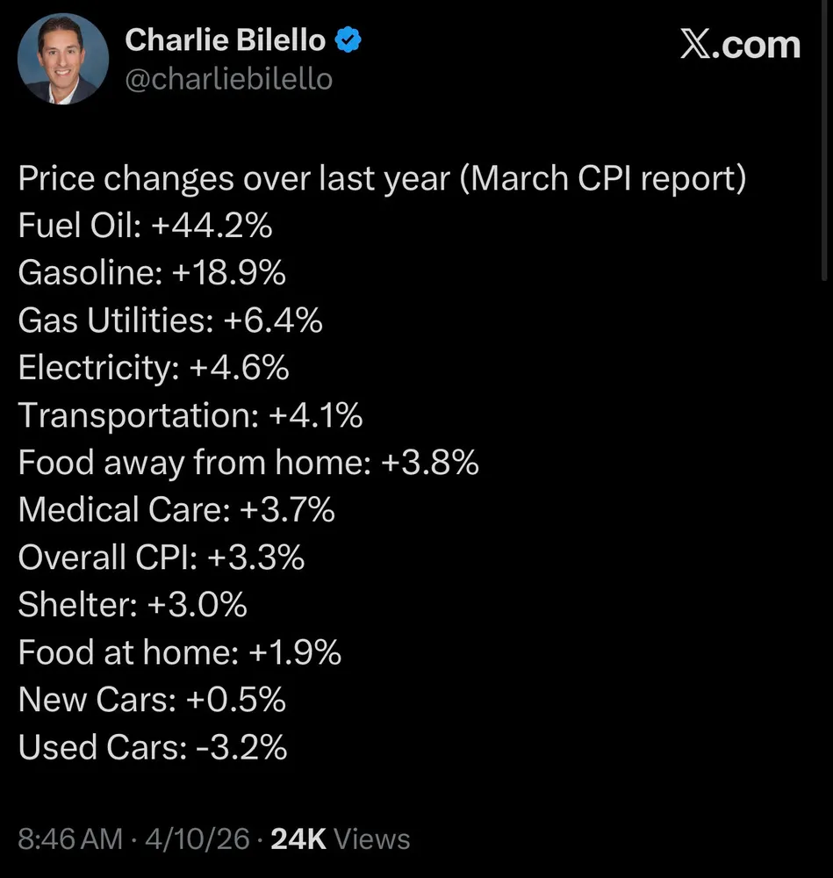Click the Used Cars -3.2% line
This screenshot has height=878, width=833.
(x=153, y=747)
